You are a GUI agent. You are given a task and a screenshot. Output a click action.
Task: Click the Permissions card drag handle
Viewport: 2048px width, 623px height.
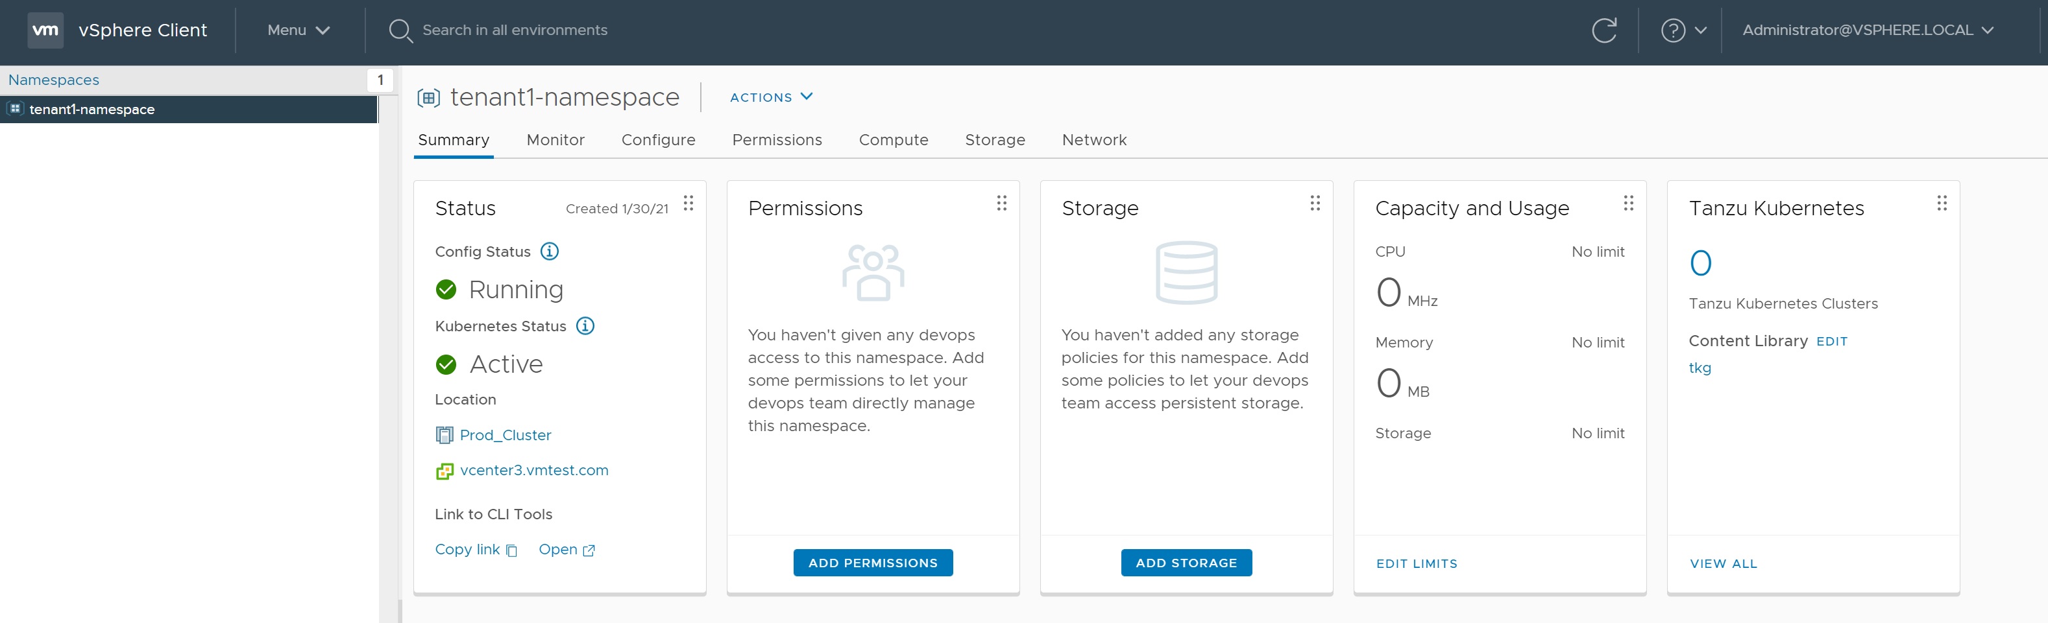(x=1002, y=204)
